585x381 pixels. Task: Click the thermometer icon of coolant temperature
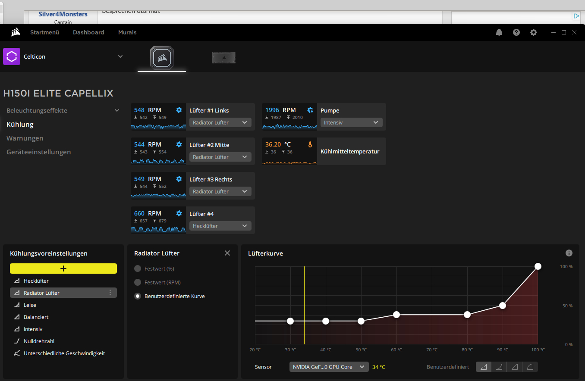coord(310,144)
